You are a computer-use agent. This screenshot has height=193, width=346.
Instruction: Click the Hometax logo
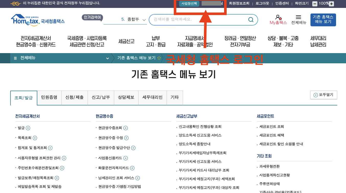pos(38,20)
